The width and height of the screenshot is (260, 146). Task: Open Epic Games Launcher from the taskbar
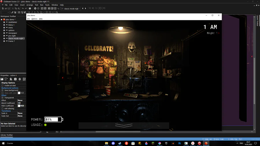[166, 143]
